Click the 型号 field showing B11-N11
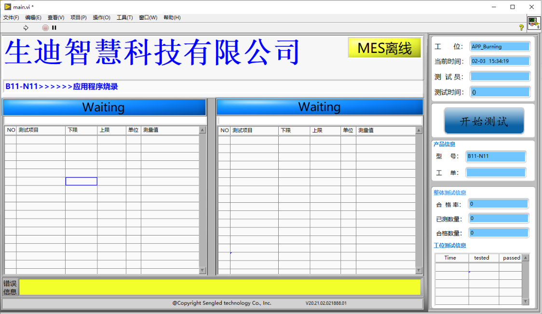Viewport: 542px width, 314px height. [x=496, y=157]
